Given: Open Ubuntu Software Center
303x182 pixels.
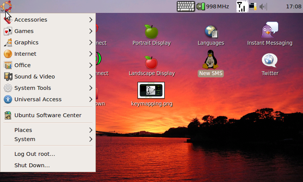Looking at the screenshot, I should coord(48,115).
